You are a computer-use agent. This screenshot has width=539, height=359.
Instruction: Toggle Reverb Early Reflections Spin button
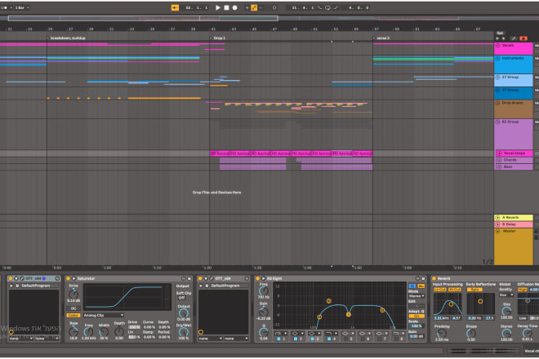pyautogui.click(x=474, y=290)
